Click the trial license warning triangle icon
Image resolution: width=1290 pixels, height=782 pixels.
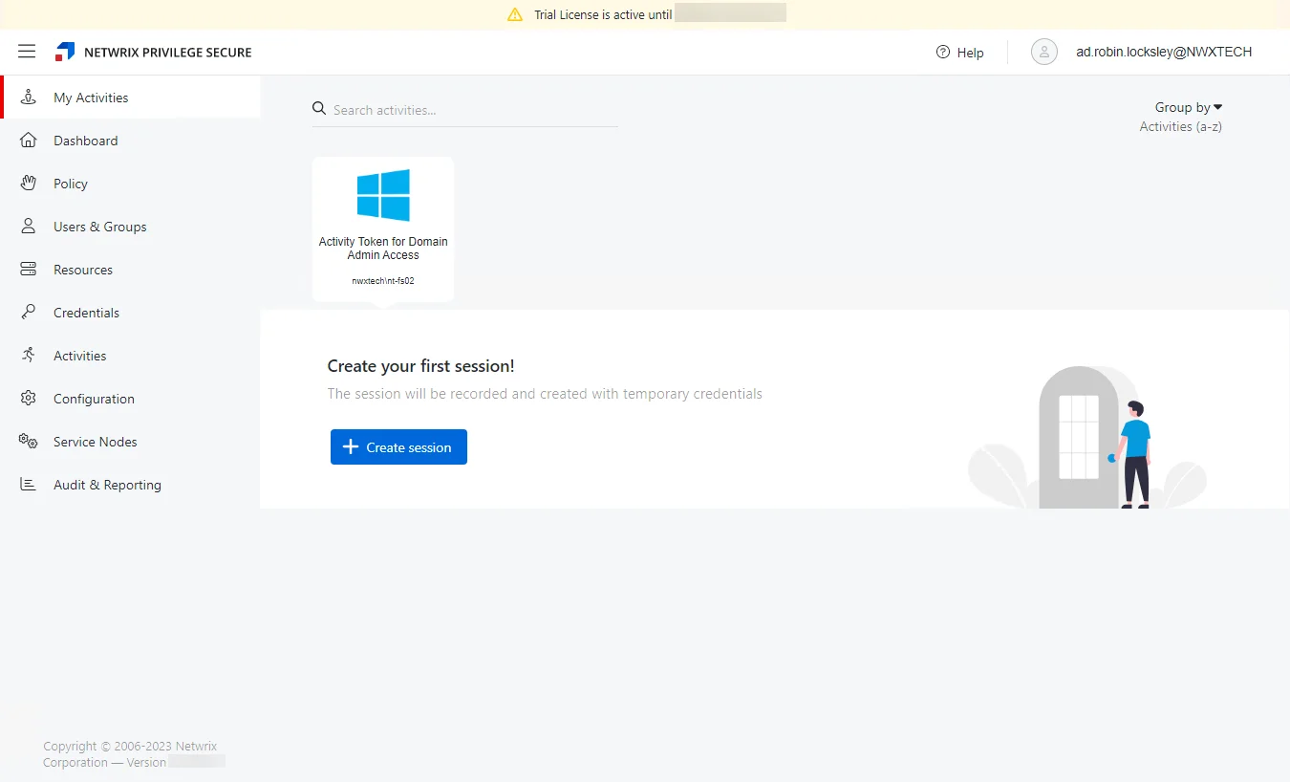pyautogui.click(x=515, y=14)
